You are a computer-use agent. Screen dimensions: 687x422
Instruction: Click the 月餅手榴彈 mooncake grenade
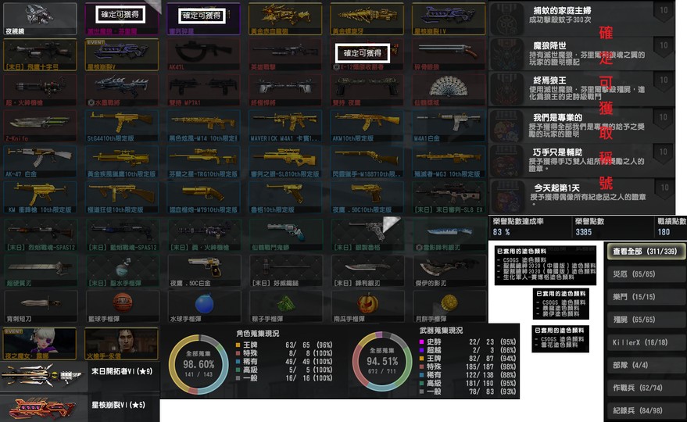coord(449,307)
